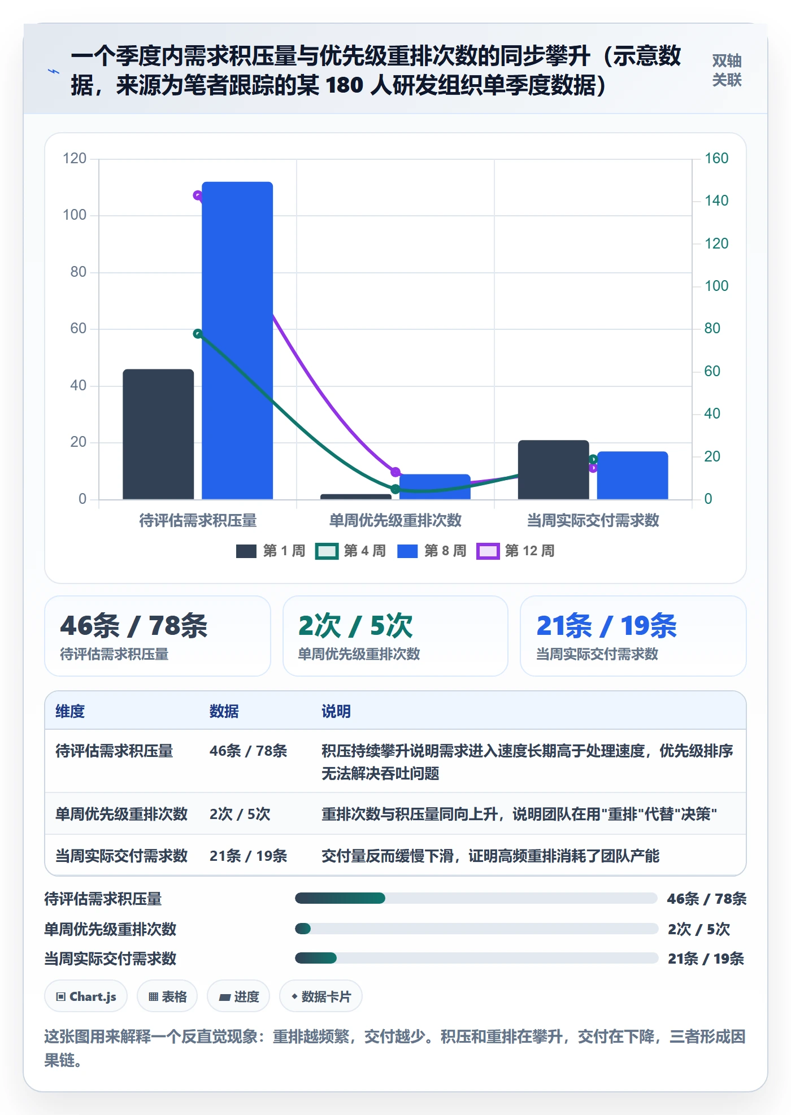The image size is (791, 1115).
Task: Click the 单周优先级重排次数 x-axis label
Action: click(395, 520)
